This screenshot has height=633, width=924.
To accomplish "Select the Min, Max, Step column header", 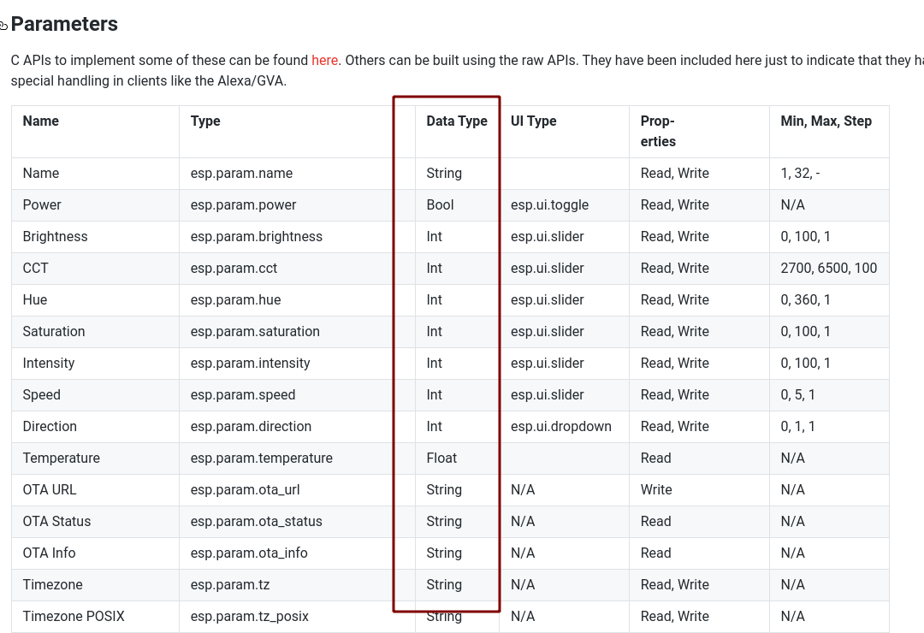I will (826, 121).
